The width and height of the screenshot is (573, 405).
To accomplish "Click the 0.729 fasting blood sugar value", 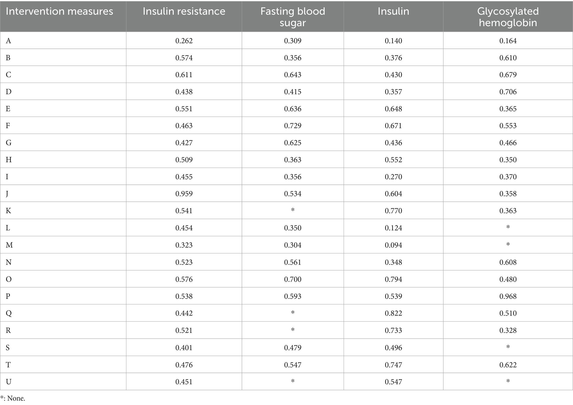I will 293,125.
